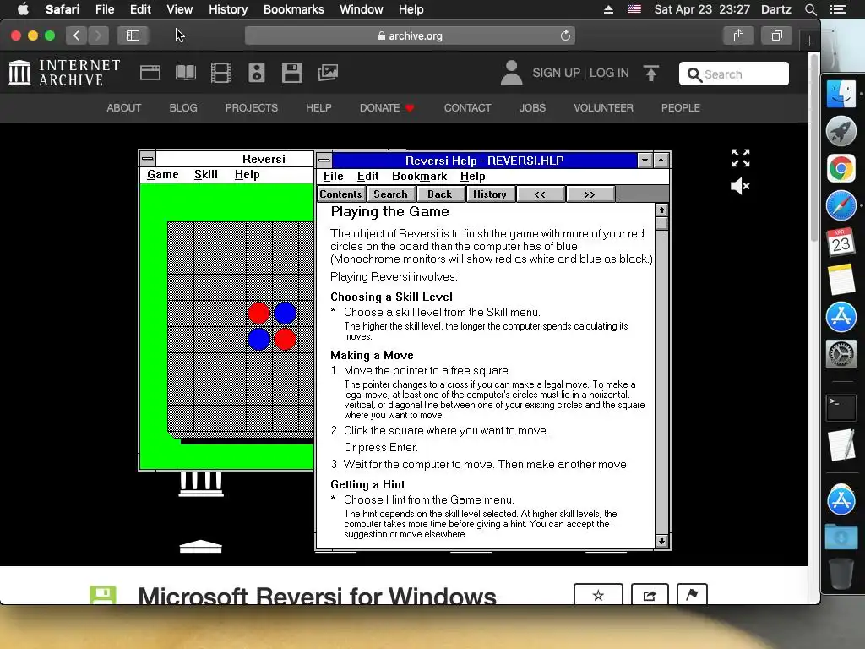Show all Safari tabs overview
Screen dimensions: 865x649
(777, 35)
